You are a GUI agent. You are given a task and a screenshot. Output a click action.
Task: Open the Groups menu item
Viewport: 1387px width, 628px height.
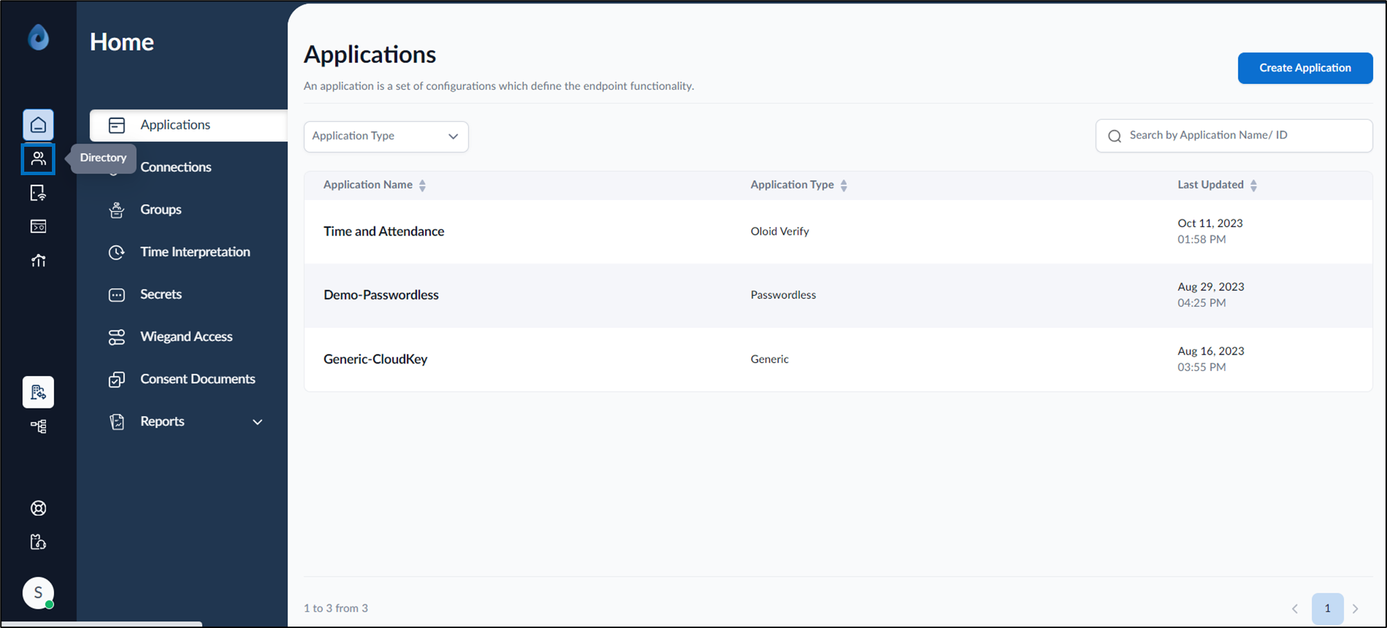[x=161, y=210]
